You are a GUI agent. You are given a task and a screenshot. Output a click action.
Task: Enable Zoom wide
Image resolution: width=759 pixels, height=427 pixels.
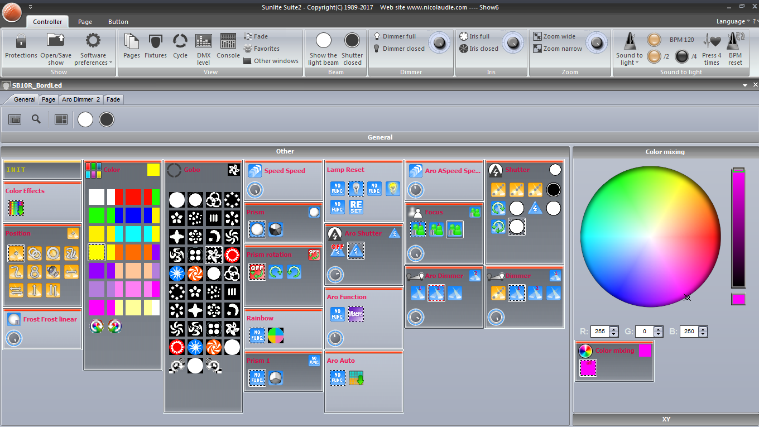554,36
